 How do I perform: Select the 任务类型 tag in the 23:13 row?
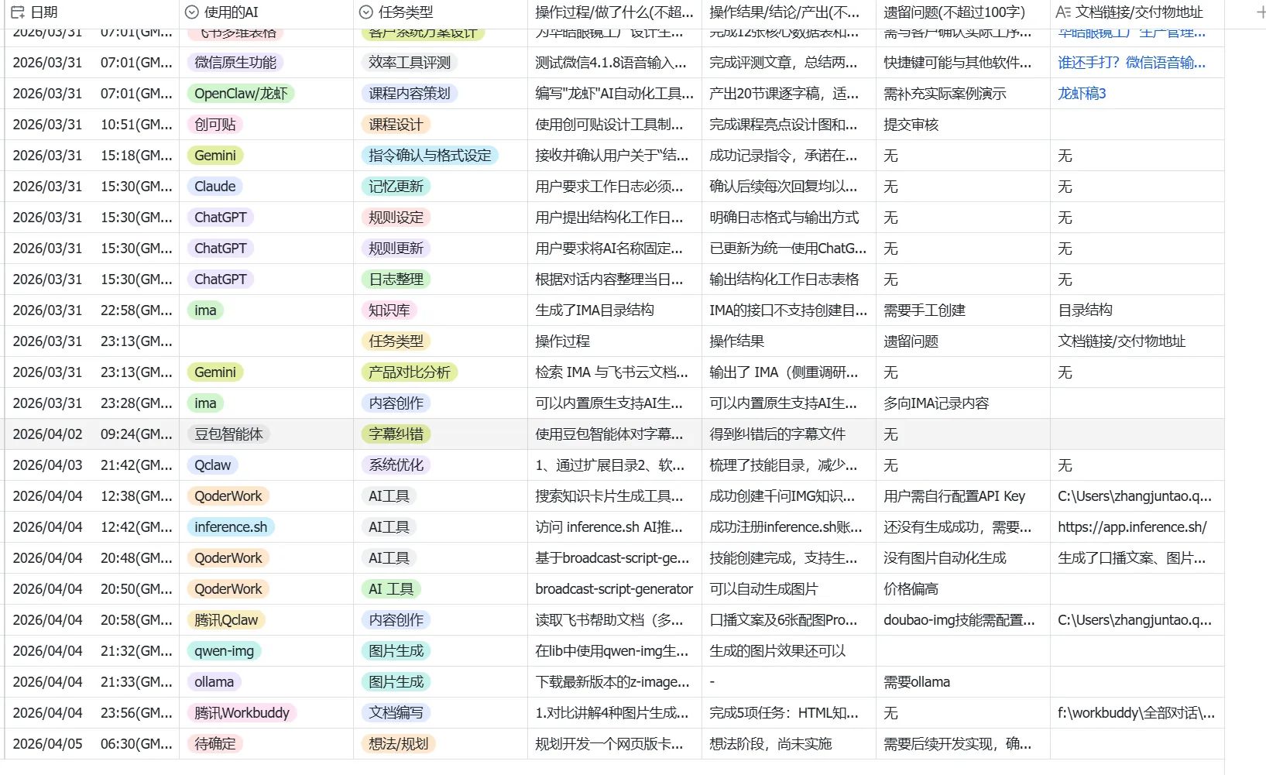tap(396, 341)
